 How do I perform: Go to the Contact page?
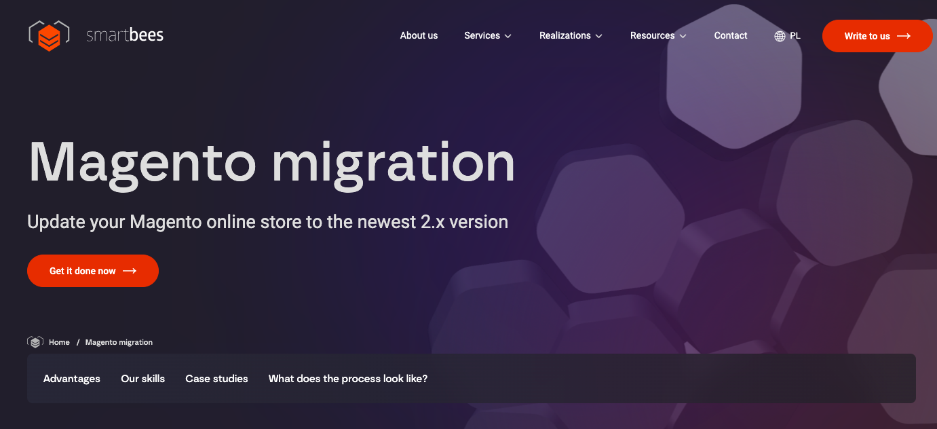(731, 35)
